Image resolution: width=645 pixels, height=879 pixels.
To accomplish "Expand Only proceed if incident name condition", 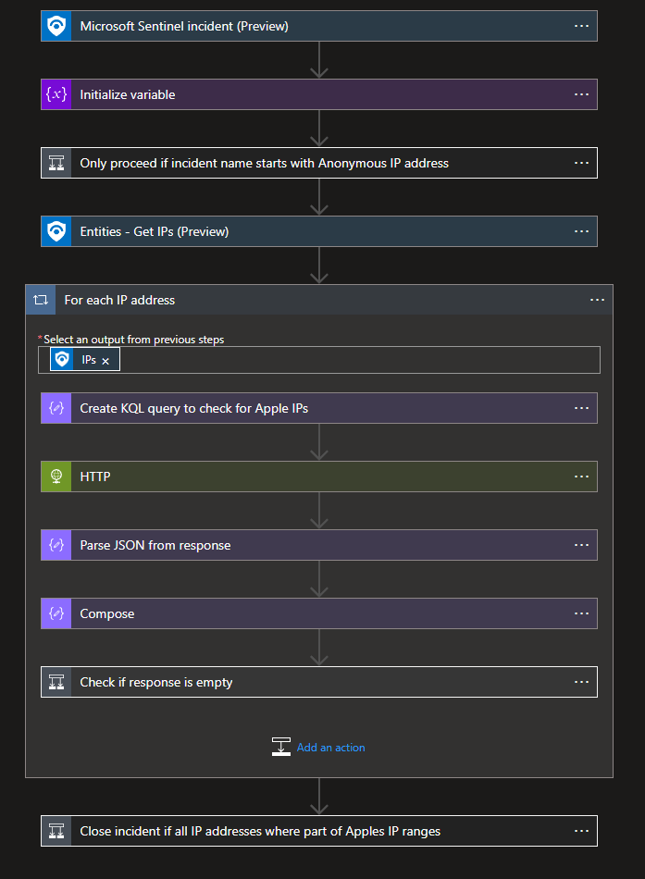I will pos(319,163).
